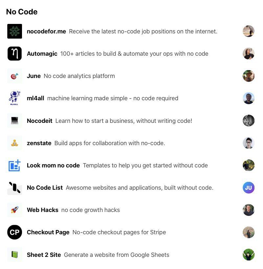
Task: Click the nocodefor.me hashtag icon
Action: click(14, 31)
